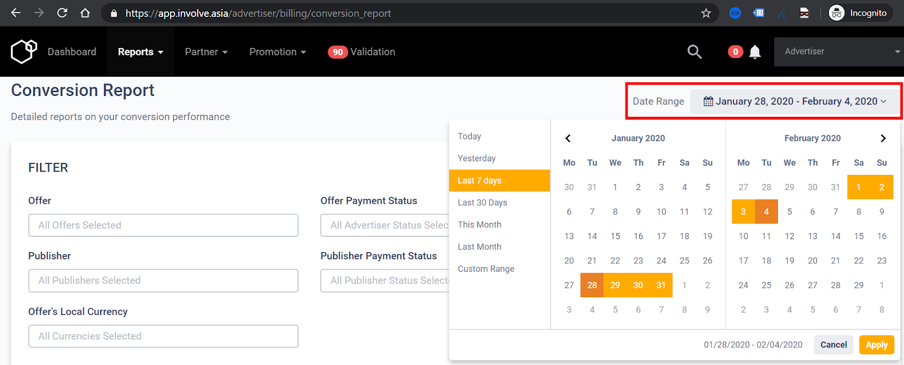904x365 pixels.
Task: Open the search magnifier icon
Action: [694, 52]
